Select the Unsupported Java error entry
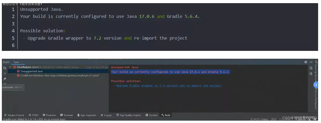 pyautogui.click(x=31, y=71)
